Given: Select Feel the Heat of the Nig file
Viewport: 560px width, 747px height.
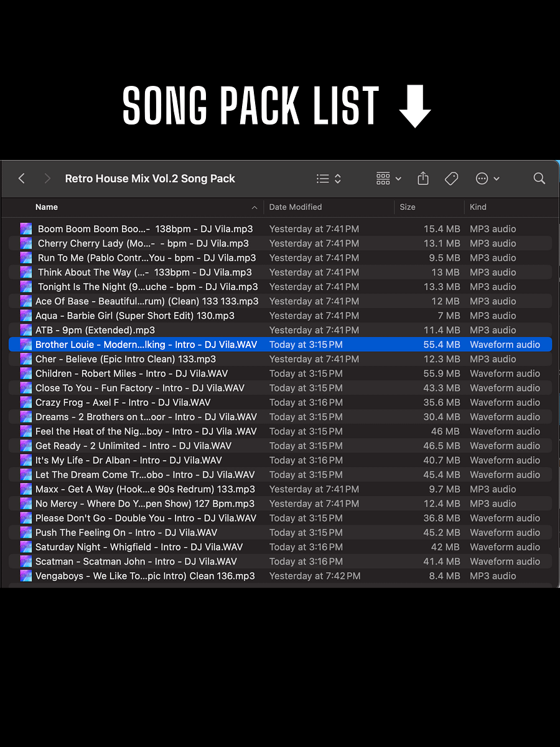Looking at the screenshot, I should tap(280, 431).
